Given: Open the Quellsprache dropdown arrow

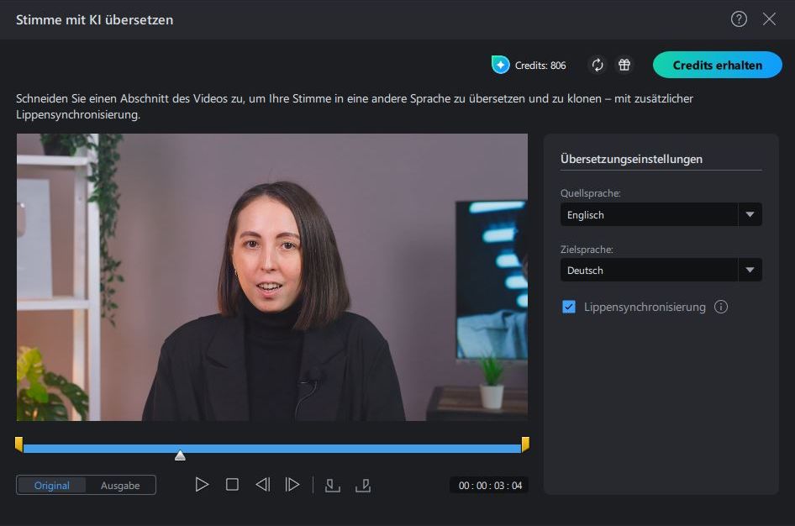Looking at the screenshot, I should (x=750, y=214).
